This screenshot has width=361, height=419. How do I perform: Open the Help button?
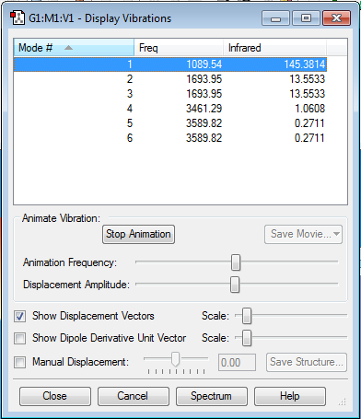point(290,396)
